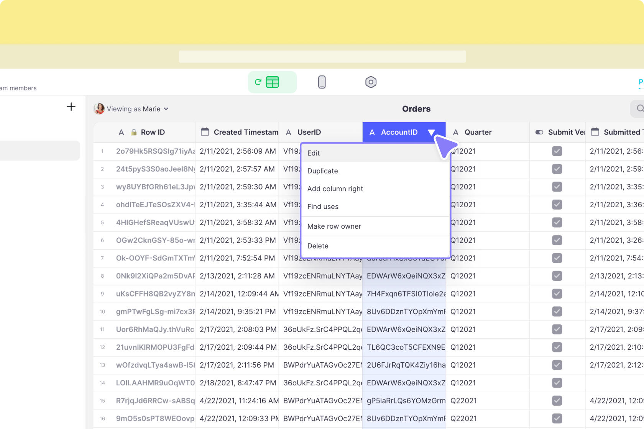644x429 pixels.
Task: Toggle the checkbox in row 8
Action: [557, 276]
